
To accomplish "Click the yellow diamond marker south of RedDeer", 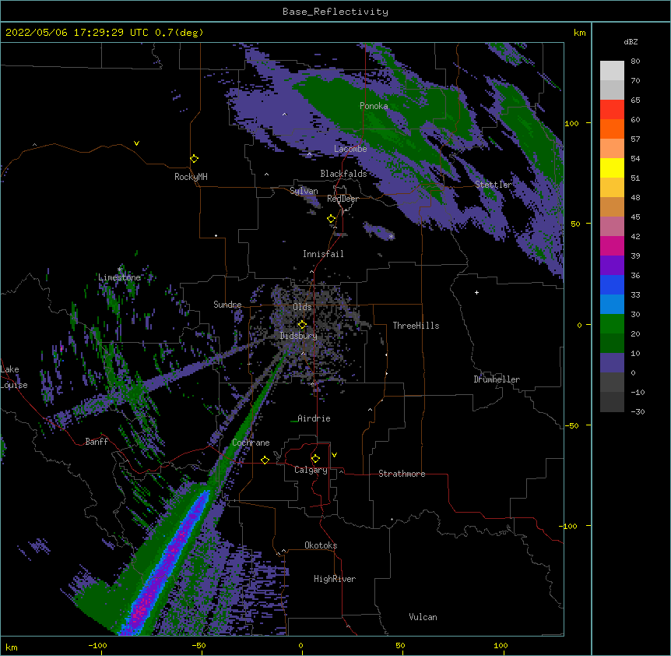I will 332,219.
